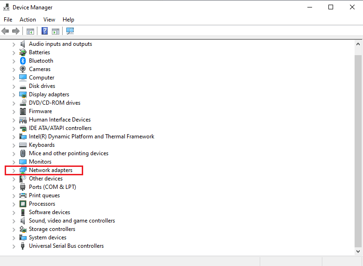This screenshot has width=363, height=266.
Task: Click Scan for hardware changes icon
Action: pos(70,31)
